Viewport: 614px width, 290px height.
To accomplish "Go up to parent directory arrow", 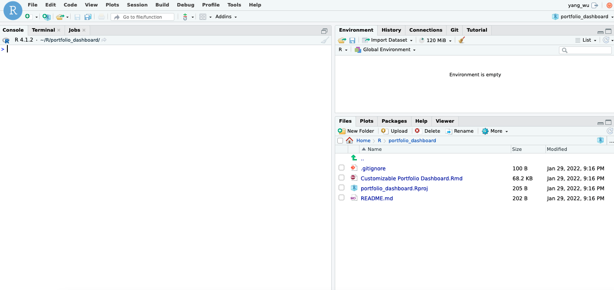I will [354, 158].
